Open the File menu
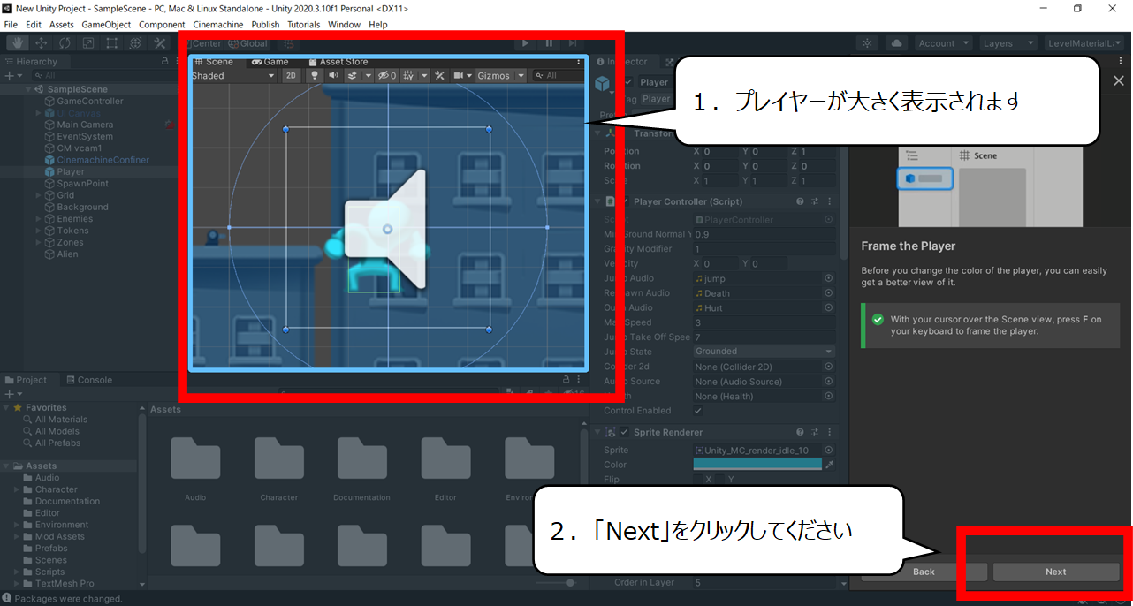Image resolution: width=1133 pixels, height=606 pixels. [x=11, y=25]
